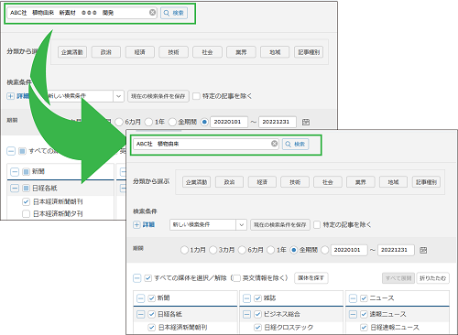
Task: Click the upper 検索 magnifier button
Action: point(174,13)
